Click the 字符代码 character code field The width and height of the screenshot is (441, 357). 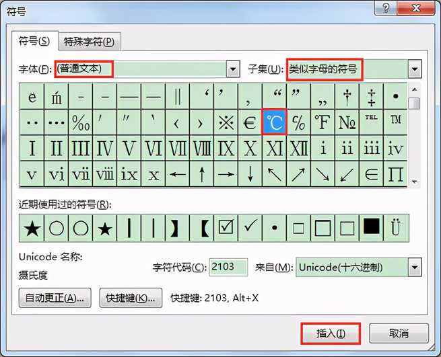228,267
